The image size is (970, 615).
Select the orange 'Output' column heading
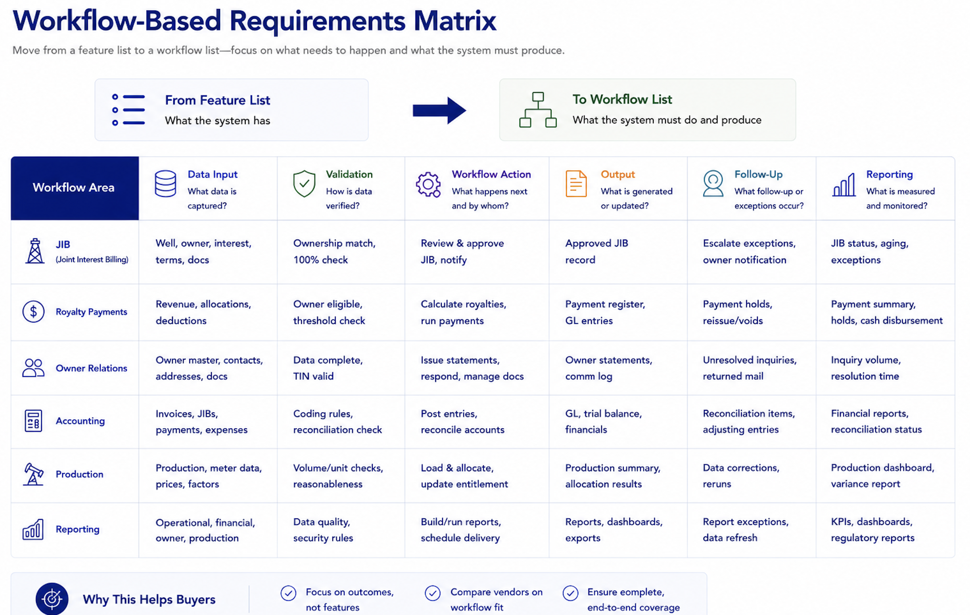618,174
